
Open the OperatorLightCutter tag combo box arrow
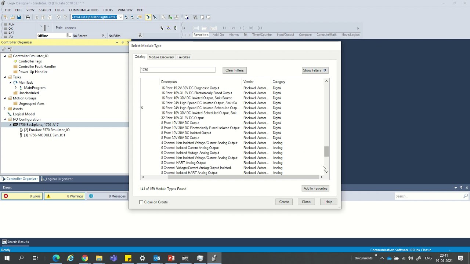click(x=120, y=17)
